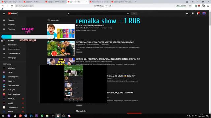Open the create video camera icon
The height and width of the screenshot is (118, 211).
tap(187, 13)
